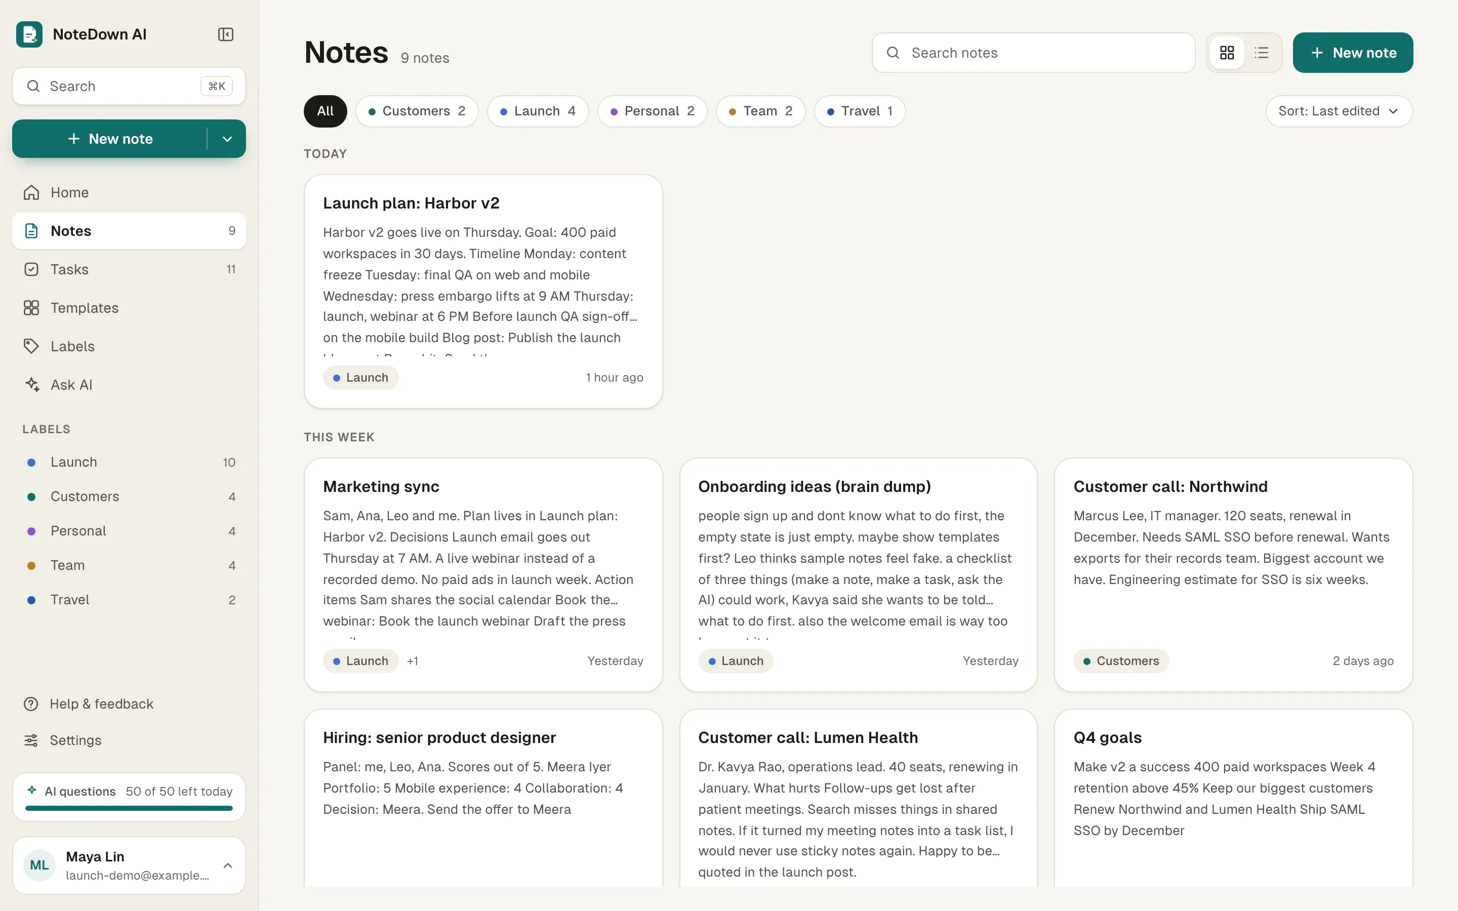Filter notes by the Team chip

pyautogui.click(x=760, y=111)
